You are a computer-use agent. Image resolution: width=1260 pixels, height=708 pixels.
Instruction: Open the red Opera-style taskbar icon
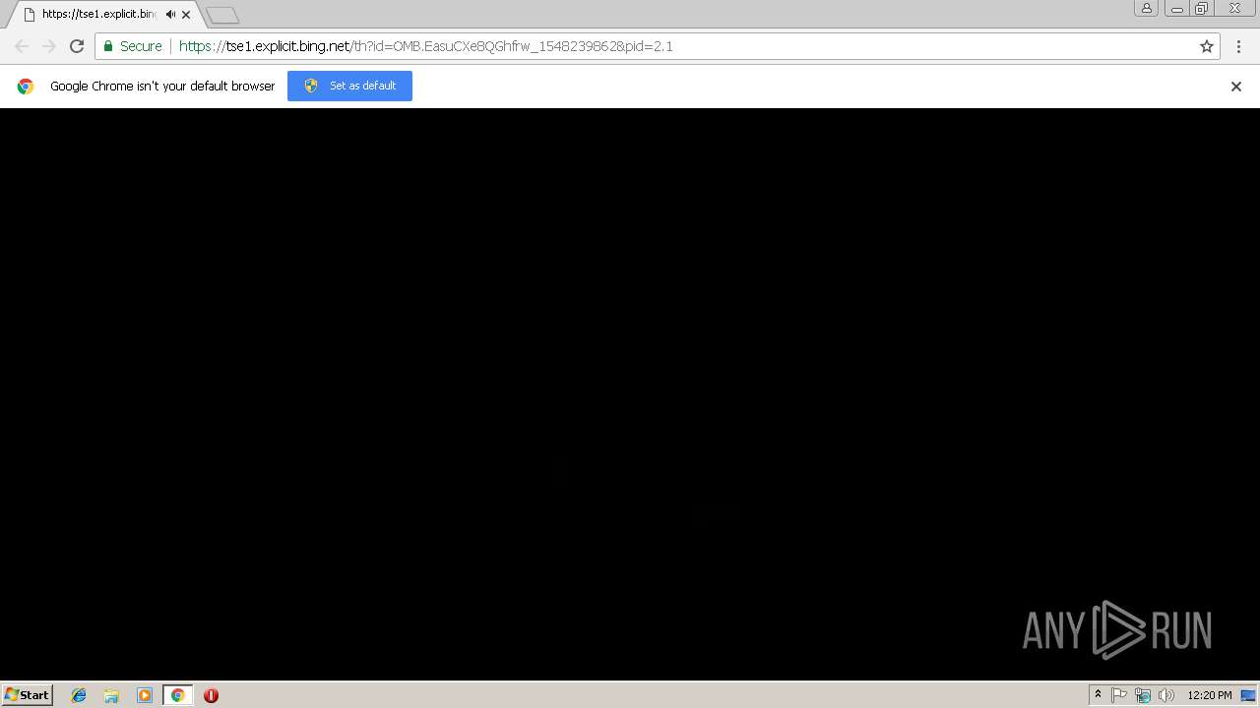[211, 695]
